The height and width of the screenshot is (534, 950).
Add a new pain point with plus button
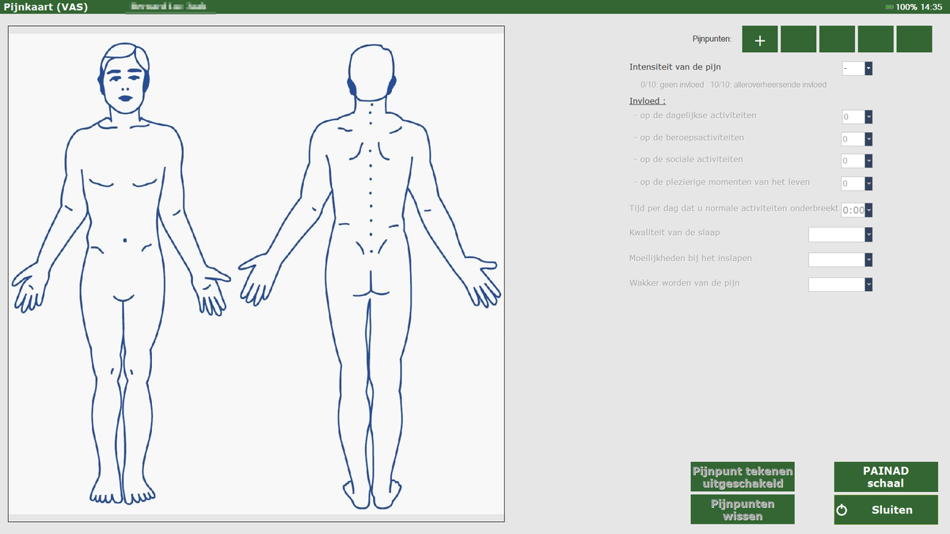760,39
